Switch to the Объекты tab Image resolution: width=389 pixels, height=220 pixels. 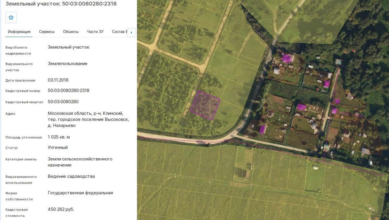pyautogui.click(x=71, y=32)
